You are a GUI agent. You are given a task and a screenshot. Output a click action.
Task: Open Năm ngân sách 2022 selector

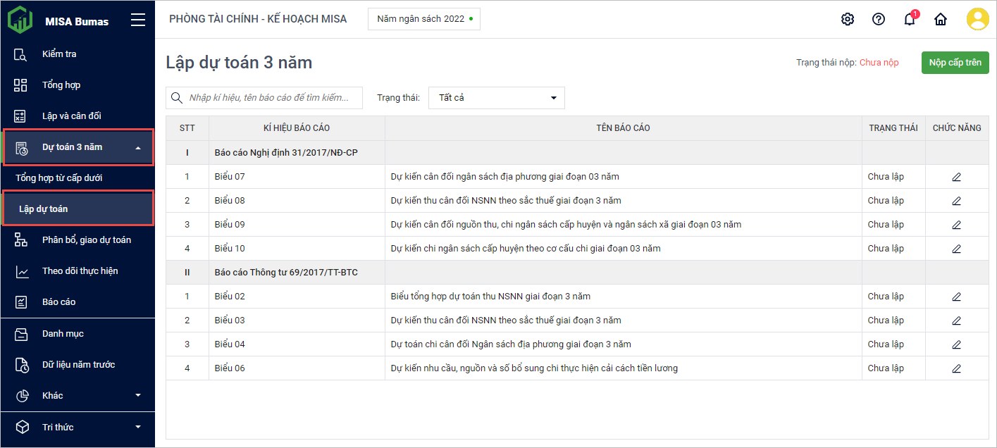tap(423, 19)
